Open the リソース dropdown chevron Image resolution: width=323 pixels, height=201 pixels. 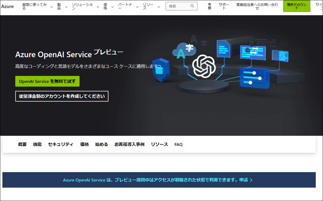point(158,7)
